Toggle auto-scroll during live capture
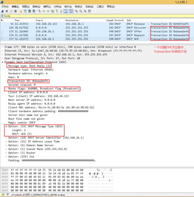This screenshot has width=194, height=197. tap(66, 11)
